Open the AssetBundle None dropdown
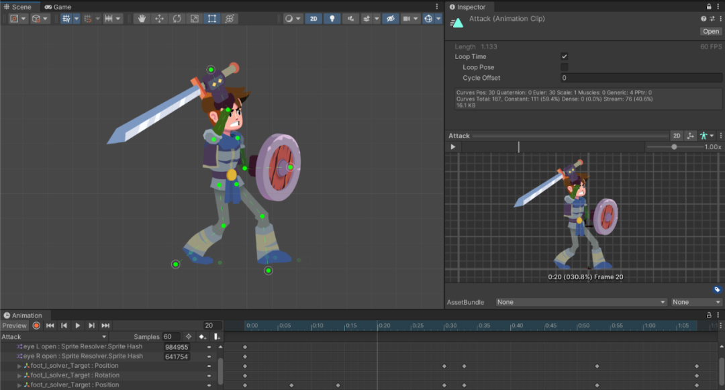This screenshot has height=390, width=725. pos(581,302)
